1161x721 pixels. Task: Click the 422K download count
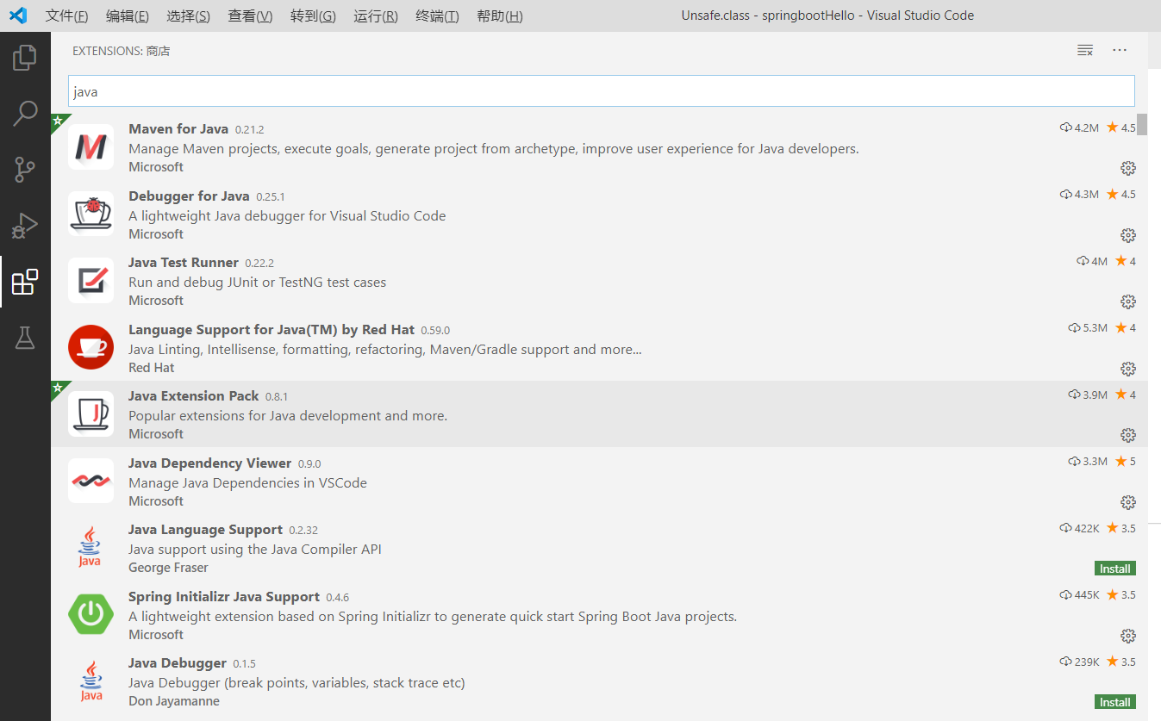(1079, 528)
